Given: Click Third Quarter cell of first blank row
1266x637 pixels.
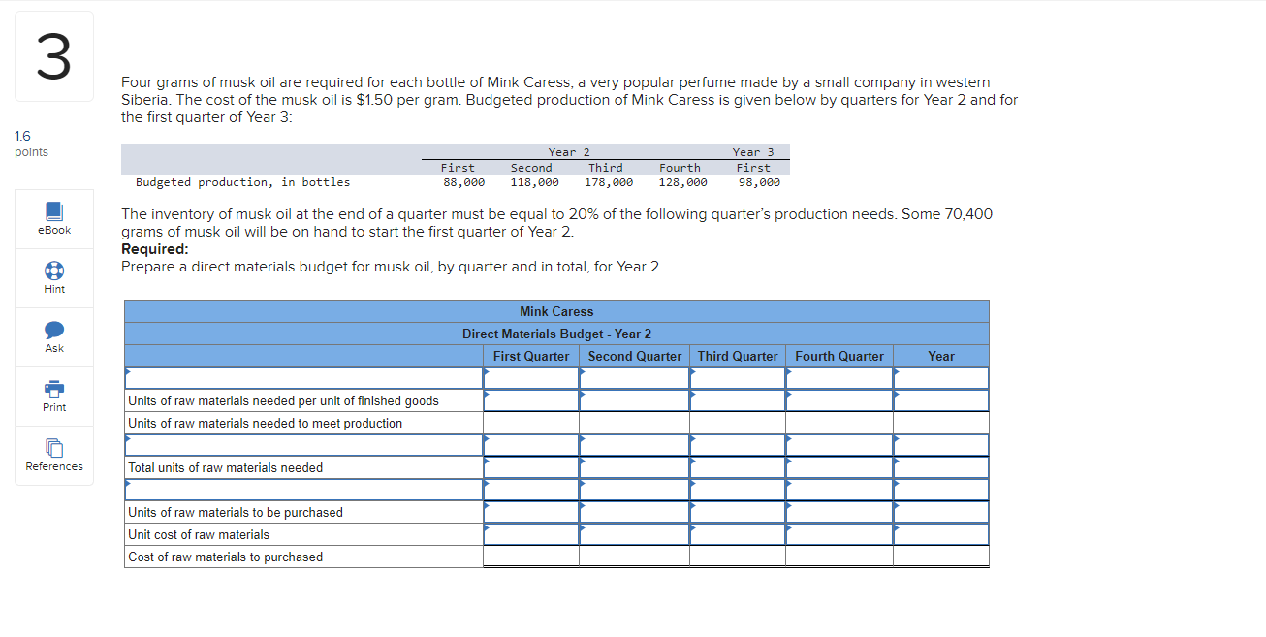Looking at the screenshot, I should (738, 378).
